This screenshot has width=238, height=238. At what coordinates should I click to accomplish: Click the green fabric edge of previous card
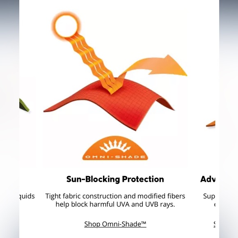(x=24, y=105)
